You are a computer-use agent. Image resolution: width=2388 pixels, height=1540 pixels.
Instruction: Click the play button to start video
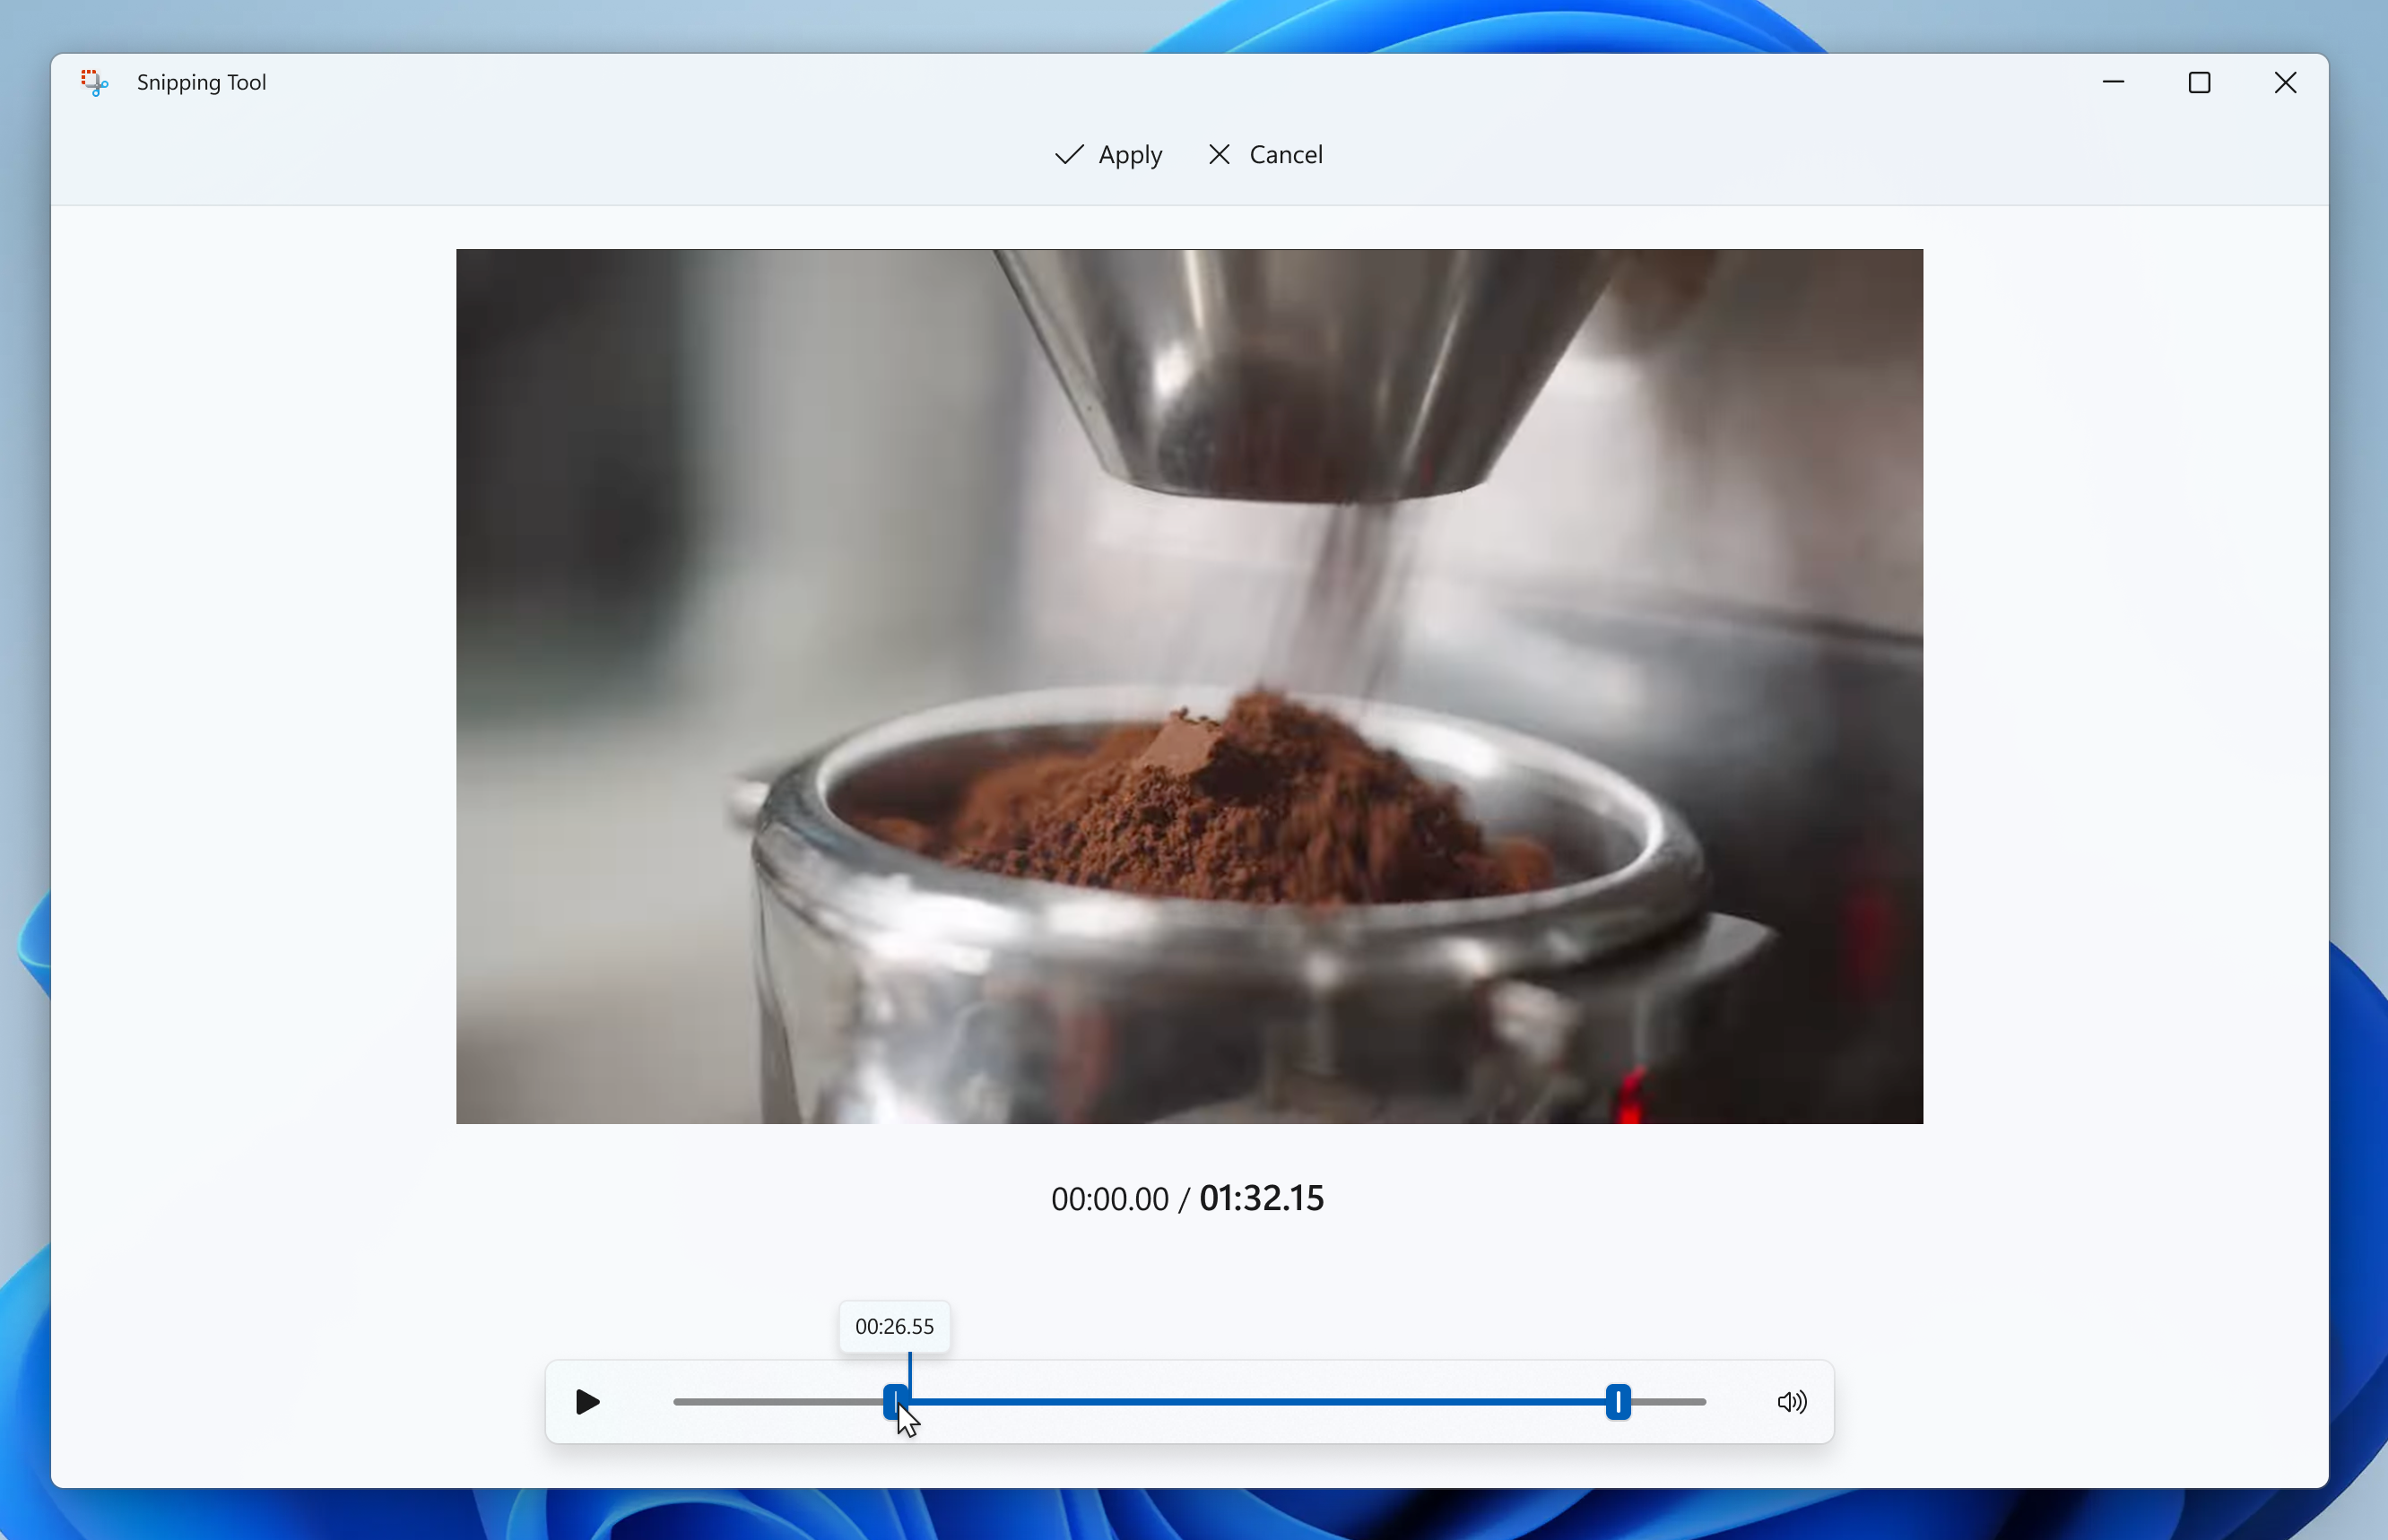tap(586, 1401)
